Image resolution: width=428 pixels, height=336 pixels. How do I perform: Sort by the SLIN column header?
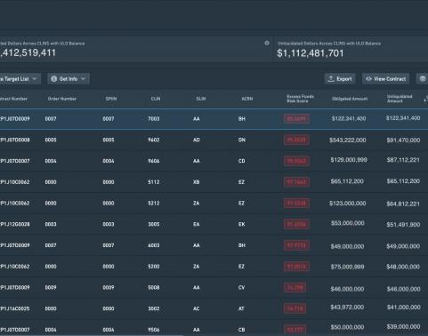tap(201, 99)
